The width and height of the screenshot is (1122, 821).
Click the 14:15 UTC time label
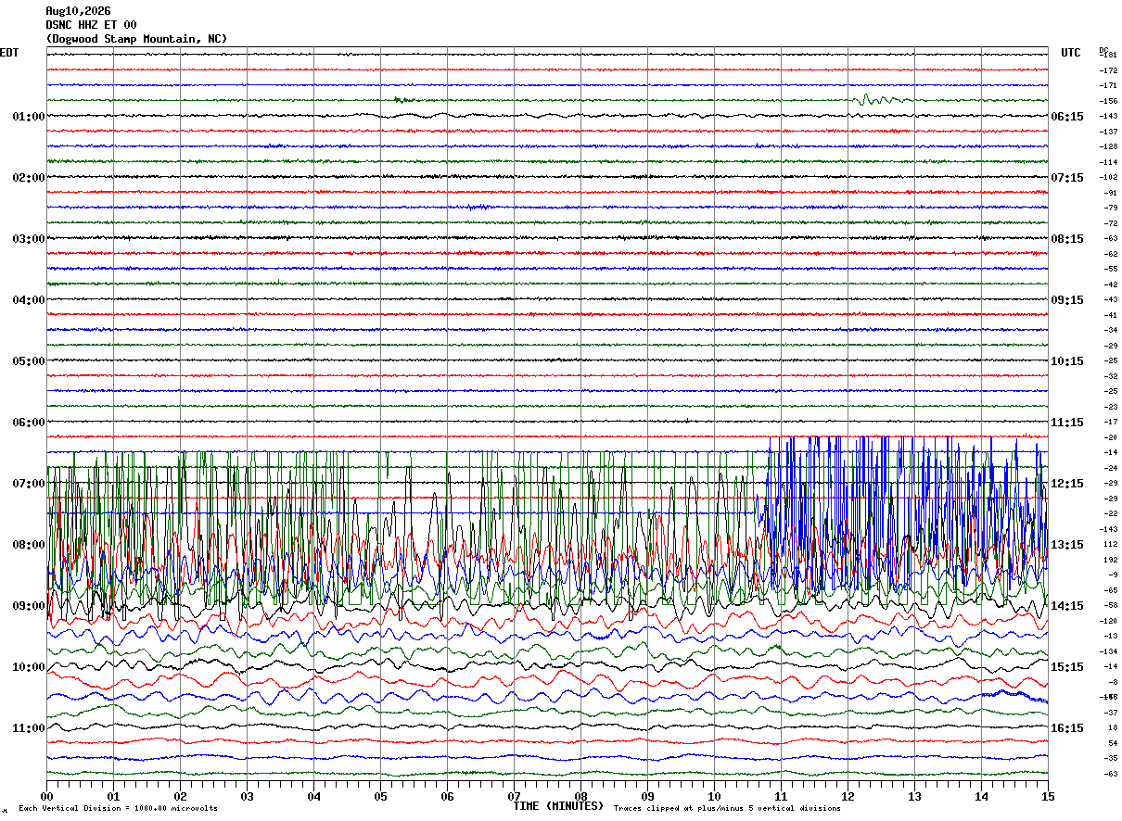click(x=1067, y=606)
